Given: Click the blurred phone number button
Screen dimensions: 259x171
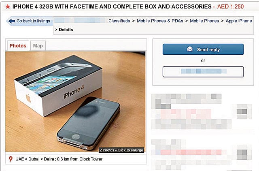Looking at the screenshot, I should pyautogui.click(x=203, y=72).
